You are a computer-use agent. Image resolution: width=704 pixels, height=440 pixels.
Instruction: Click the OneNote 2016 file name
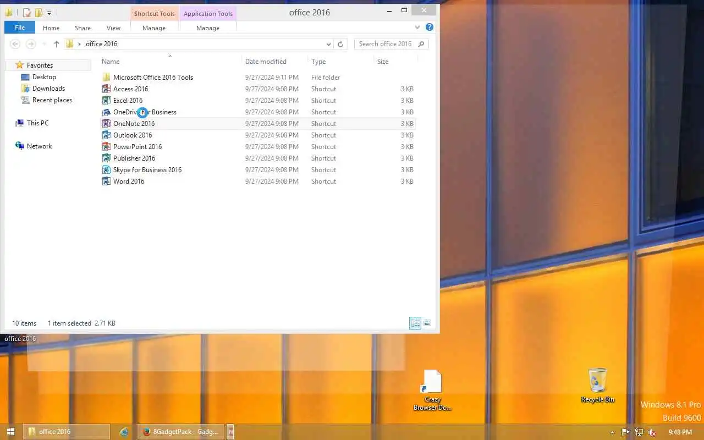pyautogui.click(x=134, y=124)
